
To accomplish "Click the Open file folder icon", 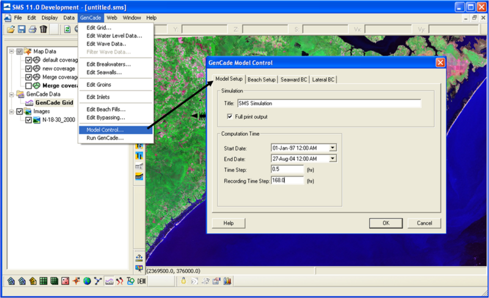I will click(10, 29).
